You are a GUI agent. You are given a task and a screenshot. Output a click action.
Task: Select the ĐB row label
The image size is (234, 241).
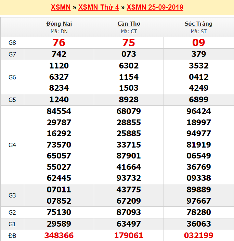coord(12,236)
